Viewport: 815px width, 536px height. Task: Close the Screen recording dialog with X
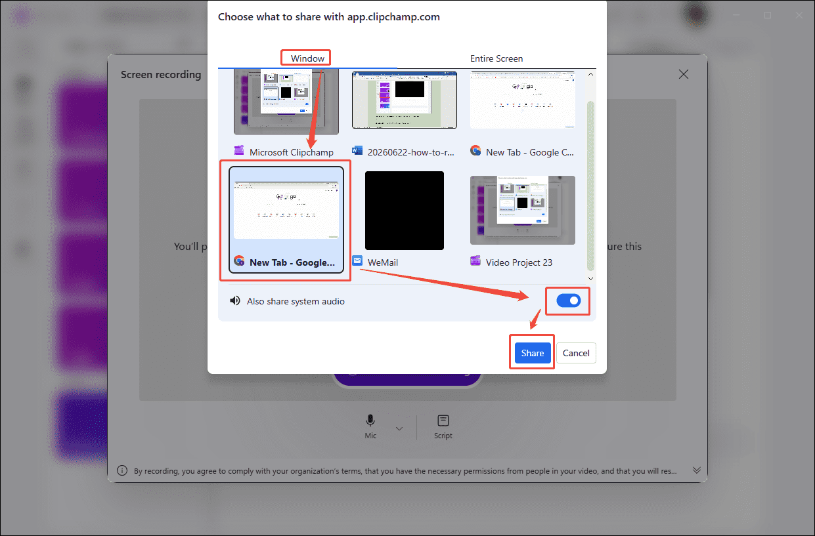[x=684, y=74]
